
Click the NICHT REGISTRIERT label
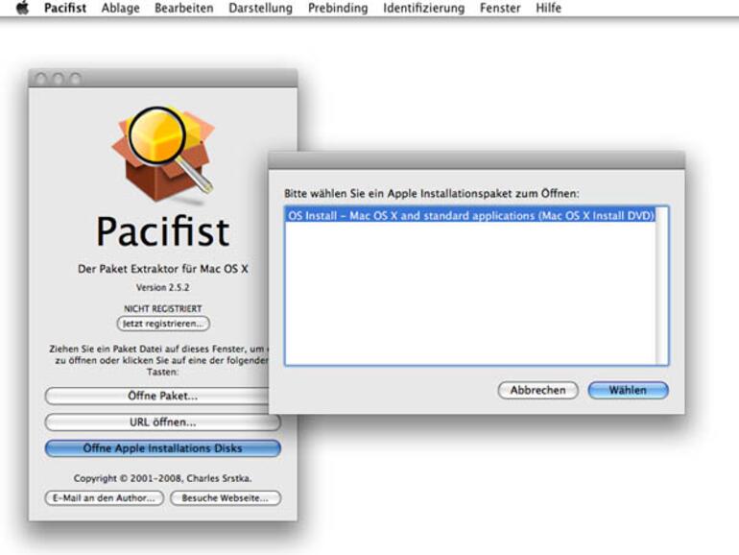coord(162,308)
